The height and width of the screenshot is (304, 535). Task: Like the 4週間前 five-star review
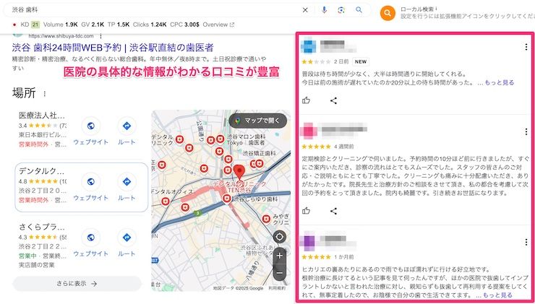coord(306,211)
